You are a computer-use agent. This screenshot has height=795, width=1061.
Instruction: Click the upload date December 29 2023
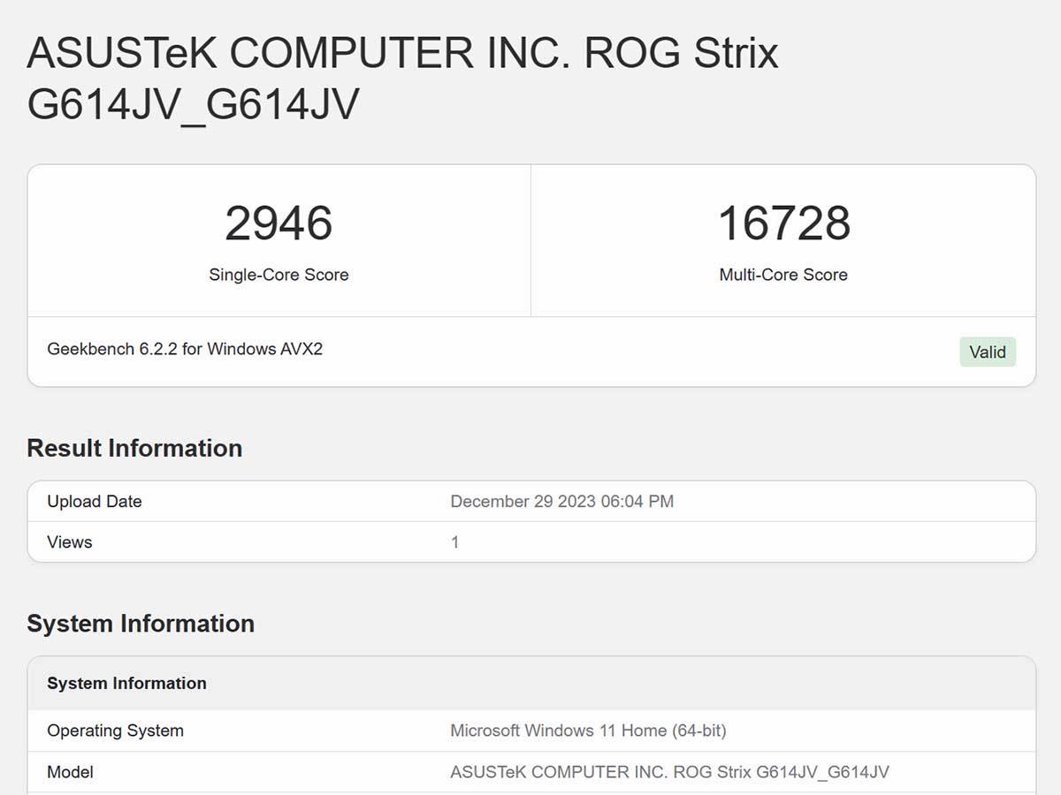[x=562, y=502]
